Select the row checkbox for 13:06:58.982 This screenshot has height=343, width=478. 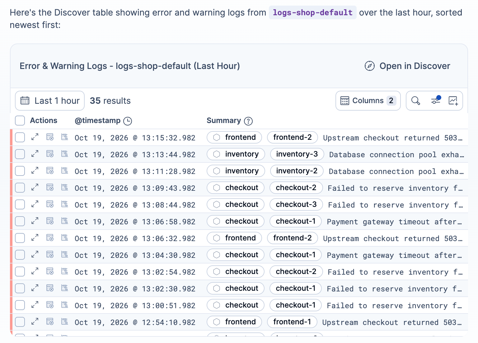[20, 221]
